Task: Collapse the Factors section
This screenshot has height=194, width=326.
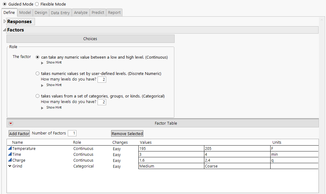Action: click(x=4, y=30)
